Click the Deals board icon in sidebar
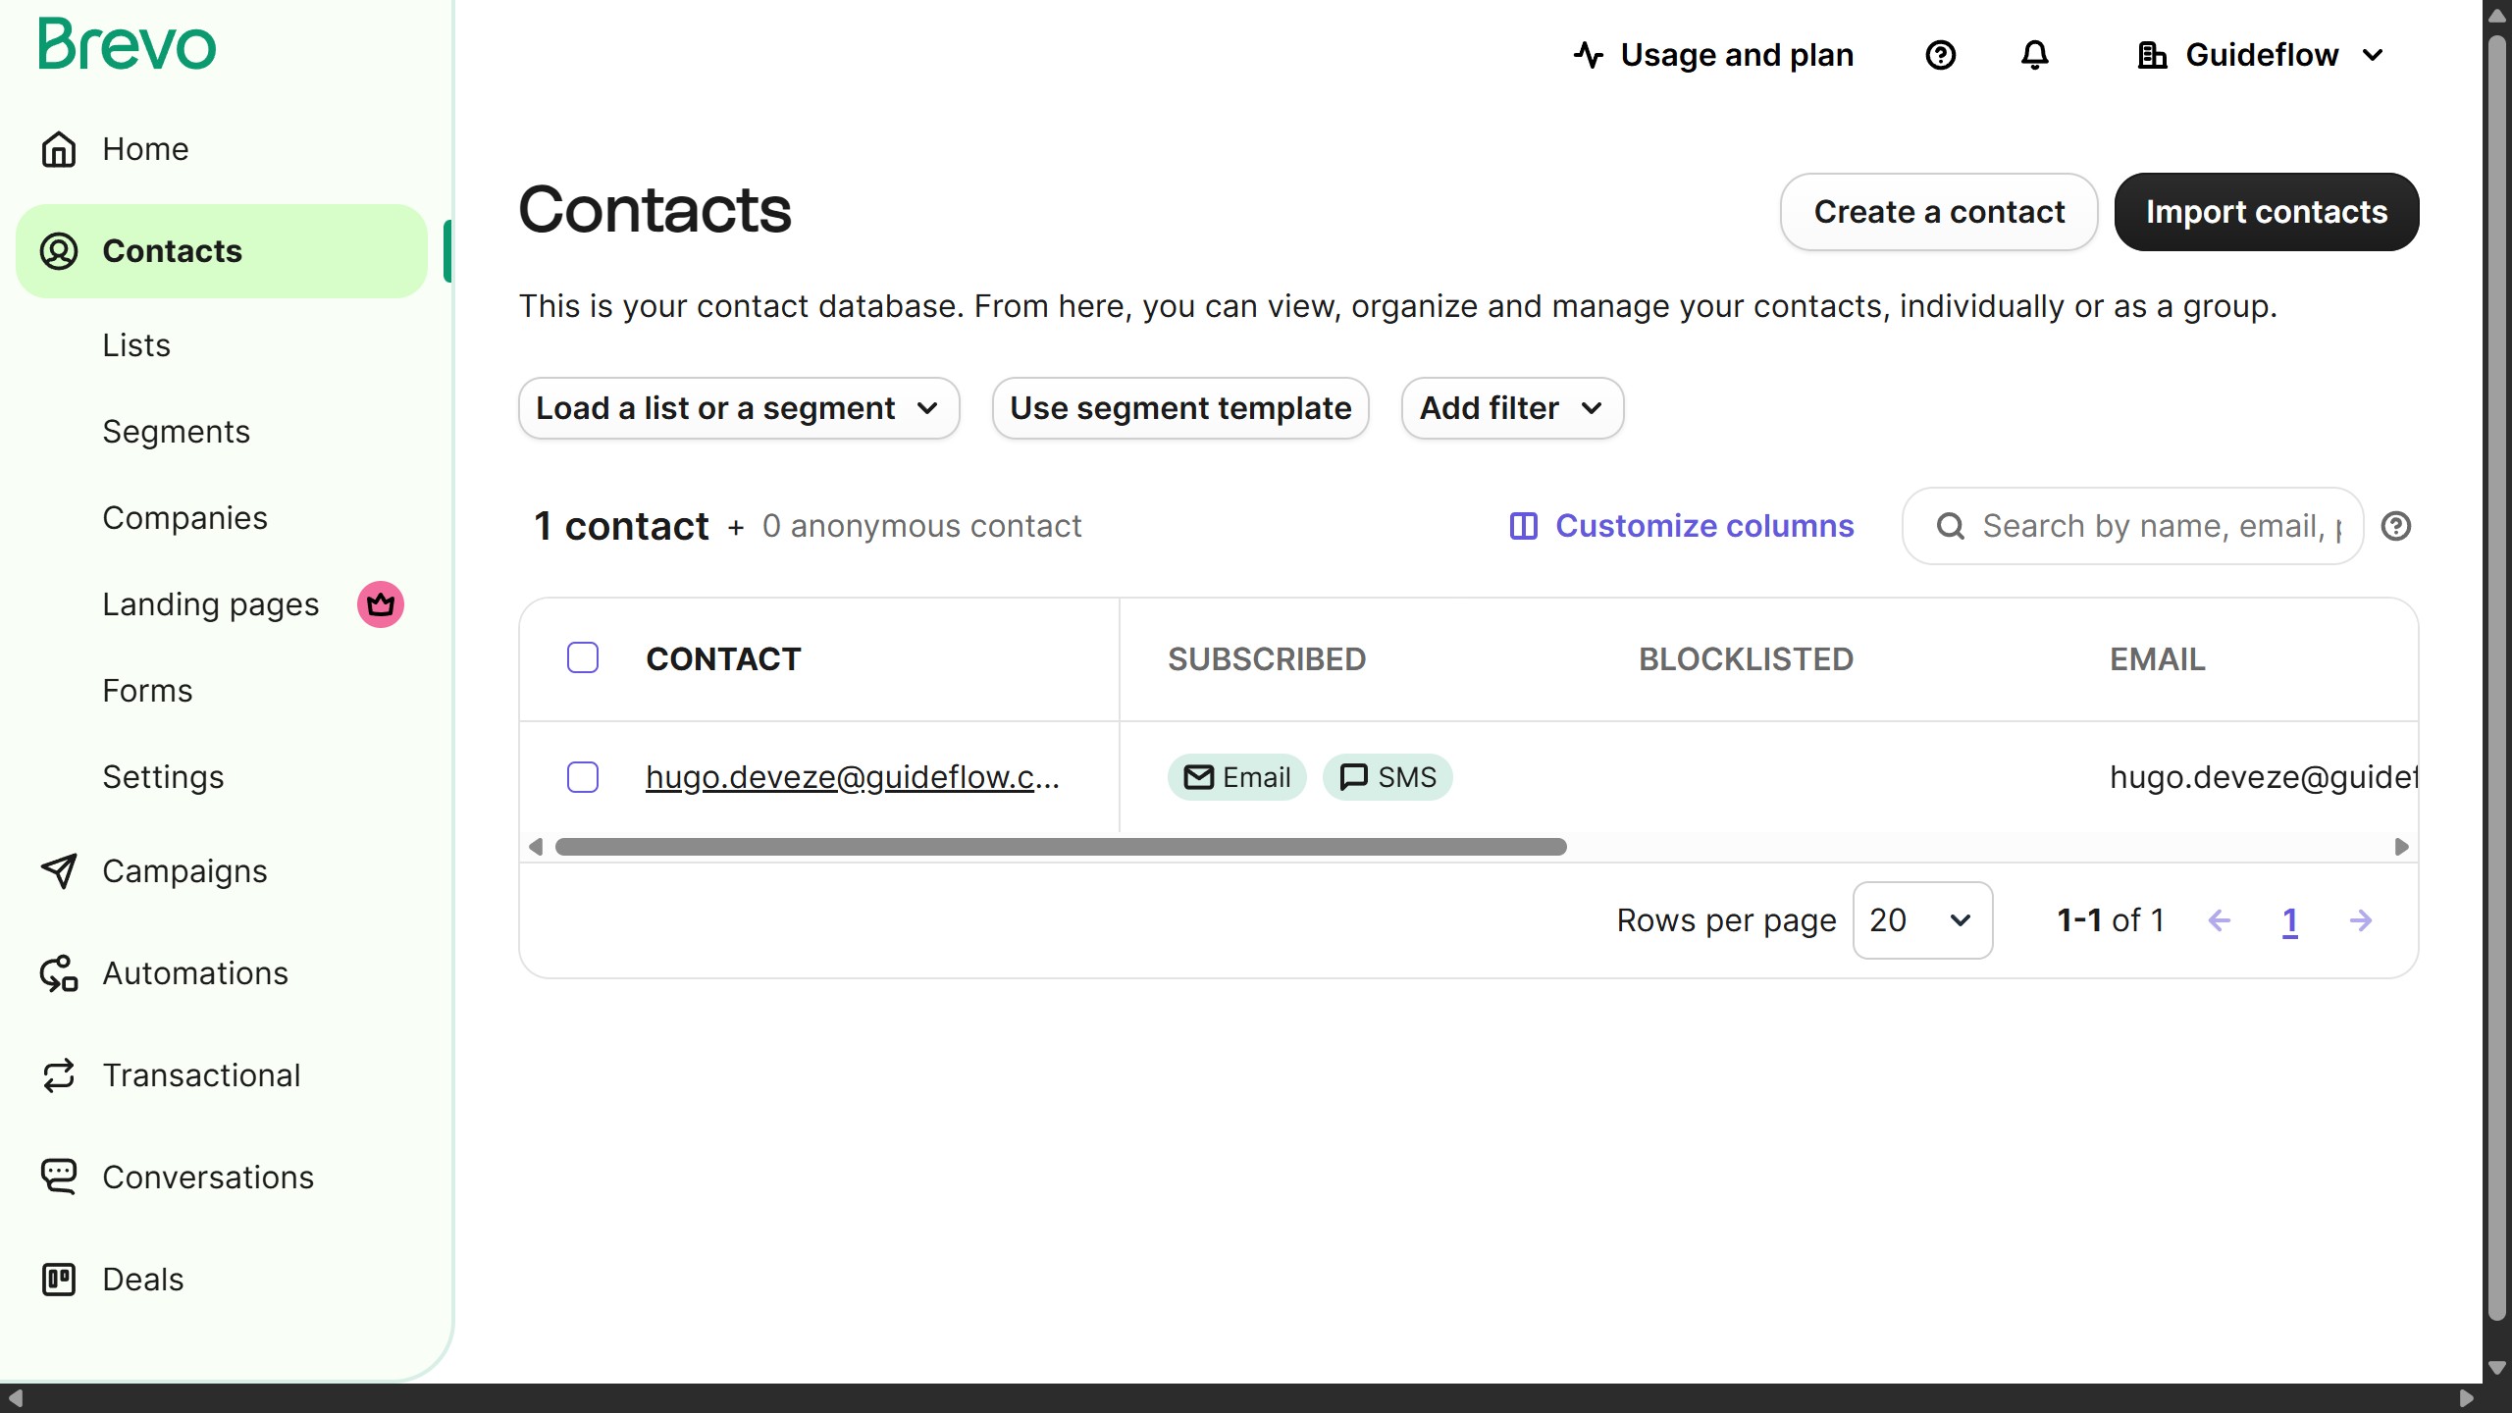The height and width of the screenshot is (1413, 2512). (59, 1280)
